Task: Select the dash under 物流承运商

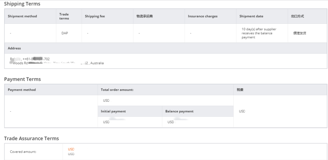Action: point(139,33)
